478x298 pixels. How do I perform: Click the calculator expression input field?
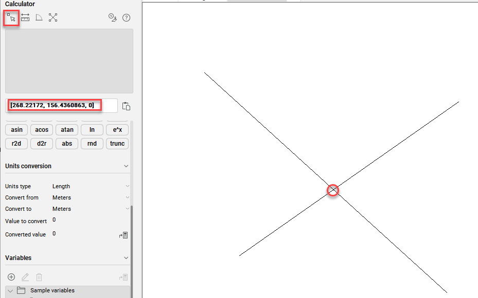click(x=62, y=106)
